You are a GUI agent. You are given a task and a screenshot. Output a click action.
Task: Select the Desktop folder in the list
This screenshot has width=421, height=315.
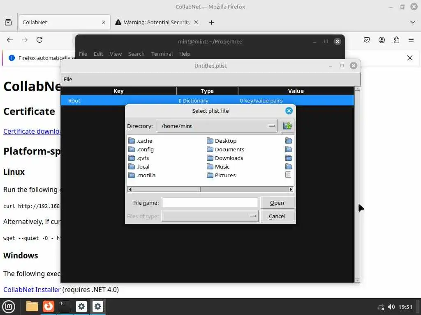[222, 141]
